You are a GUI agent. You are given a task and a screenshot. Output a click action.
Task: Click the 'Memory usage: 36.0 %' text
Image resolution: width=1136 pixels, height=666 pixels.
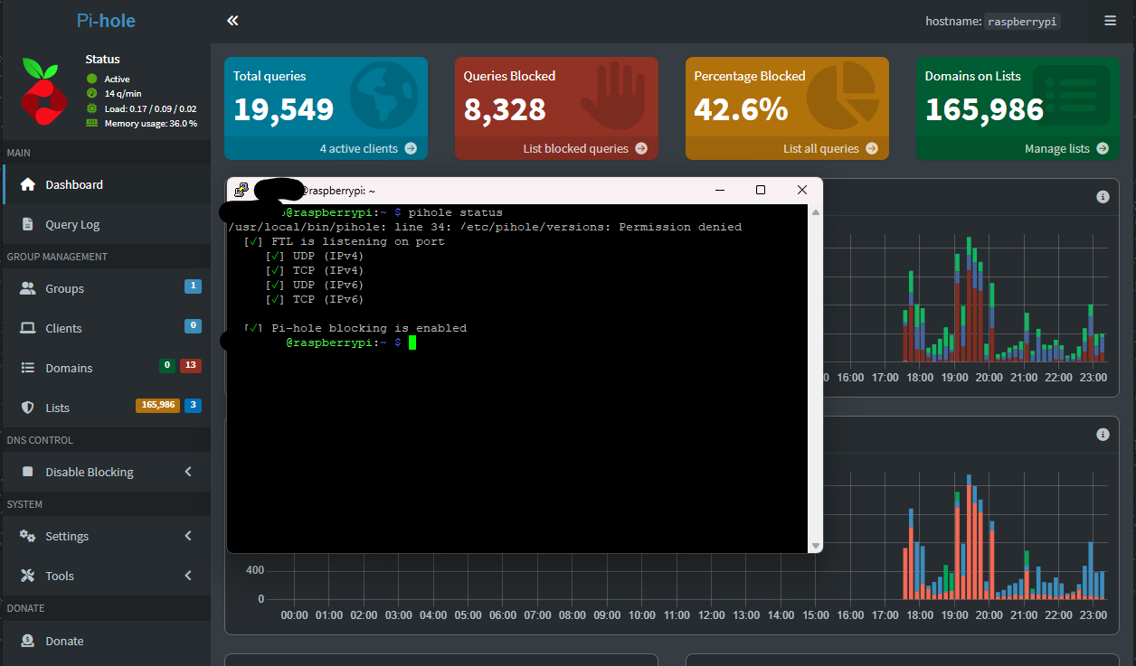[x=150, y=123]
